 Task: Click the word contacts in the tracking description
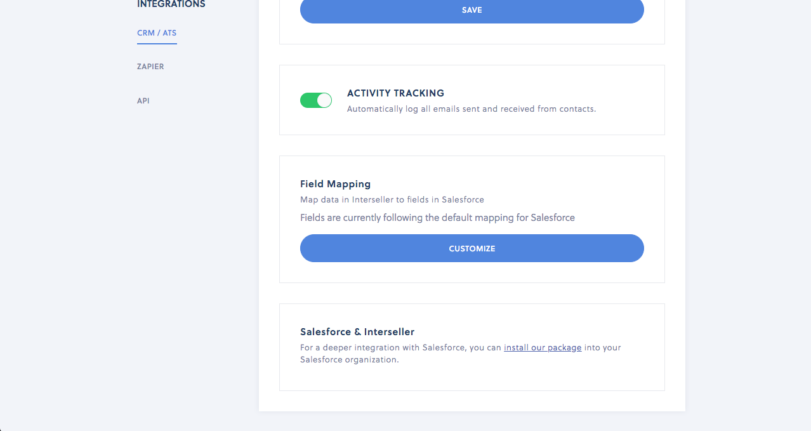(577, 109)
